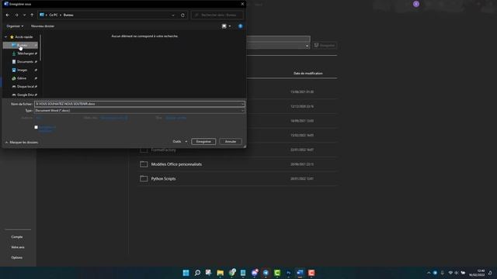Open Votre avis in Word's sidebar

pyautogui.click(x=18, y=247)
